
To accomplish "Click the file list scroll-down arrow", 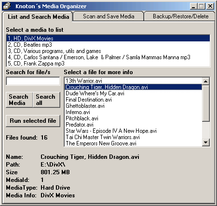I will (x=205, y=142).
